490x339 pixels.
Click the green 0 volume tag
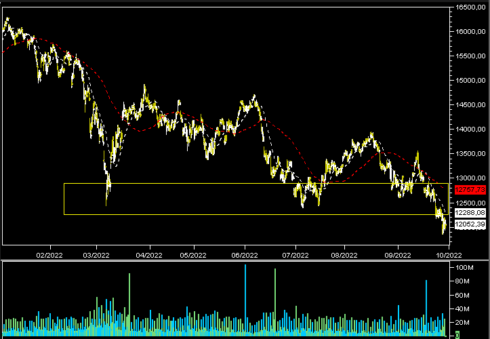(457, 335)
